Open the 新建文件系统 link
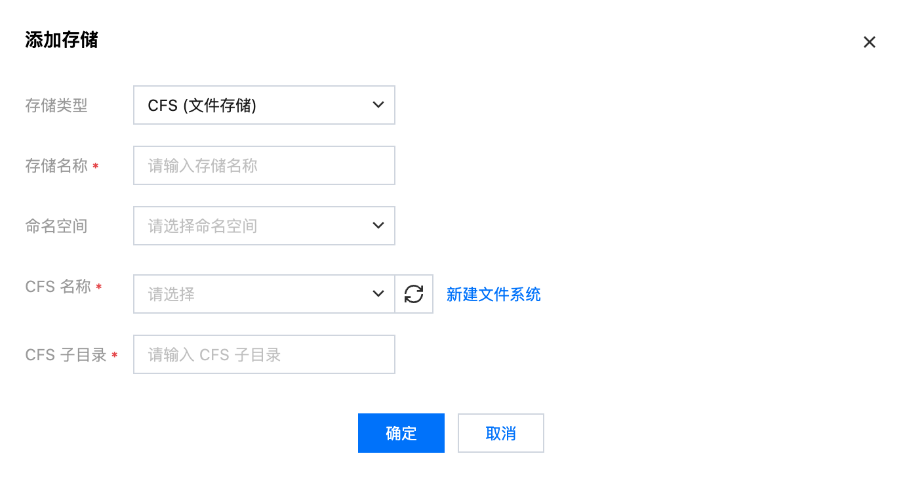Image resolution: width=905 pixels, height=479 pixels. click(493, 295)
